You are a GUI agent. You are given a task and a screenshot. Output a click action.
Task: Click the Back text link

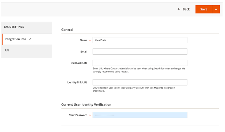click(x=186, y=9)
